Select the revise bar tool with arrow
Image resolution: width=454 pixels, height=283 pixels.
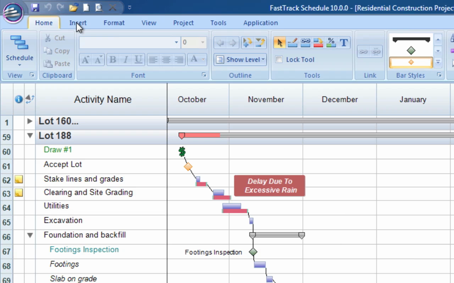318,43
